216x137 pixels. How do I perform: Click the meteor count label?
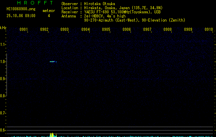48,11
